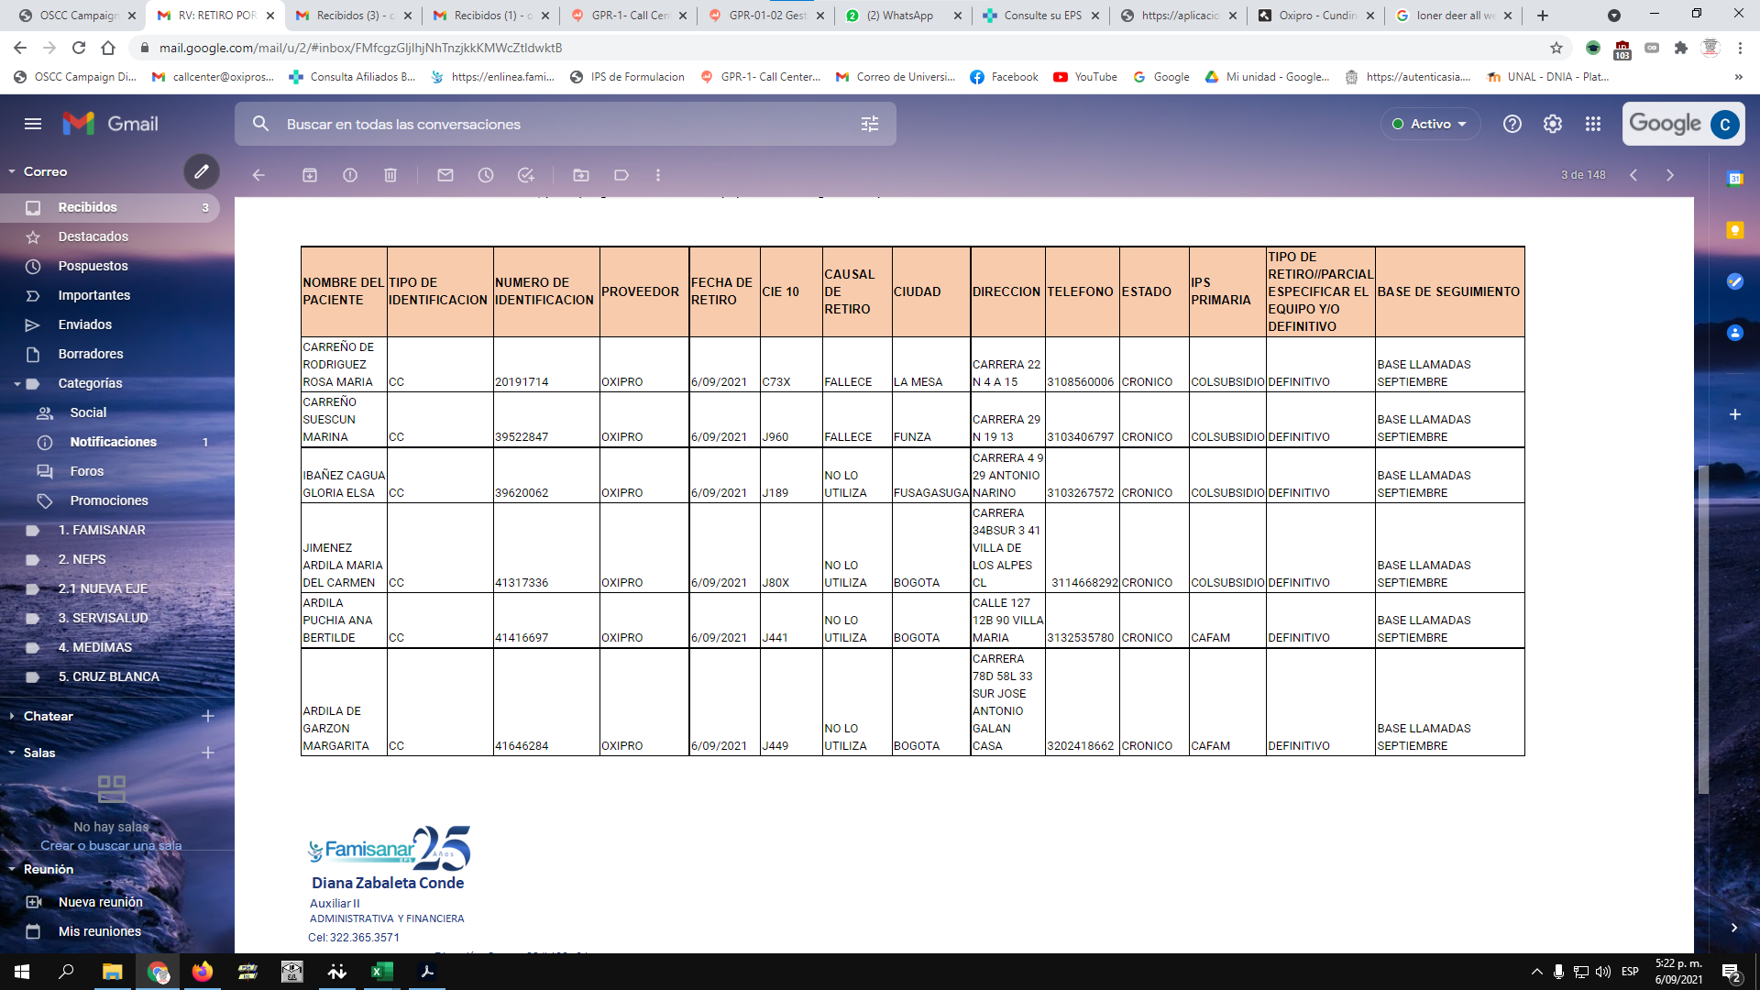
Task: Show search options filter icon
Action: pyautogui.click(x=870, y=124)
